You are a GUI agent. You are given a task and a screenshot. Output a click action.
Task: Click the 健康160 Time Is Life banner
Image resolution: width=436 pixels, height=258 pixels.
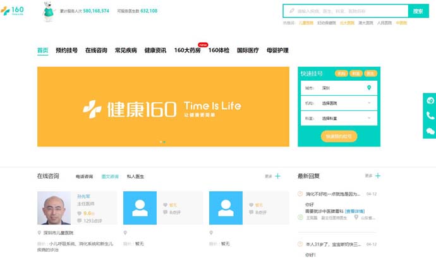tap(163, 107)
